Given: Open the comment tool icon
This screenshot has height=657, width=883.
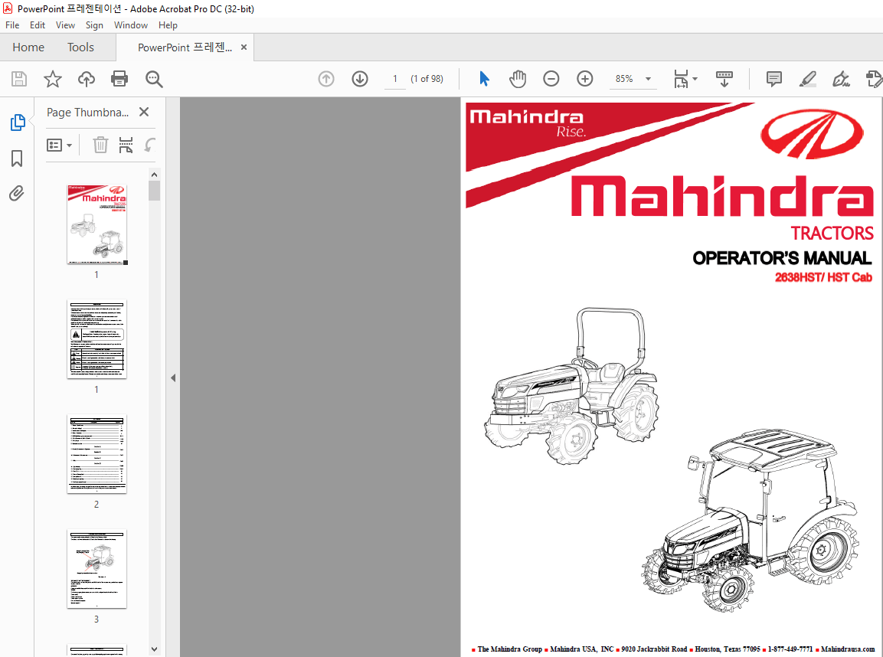Looking at the screenshot, I should point(774,79).
